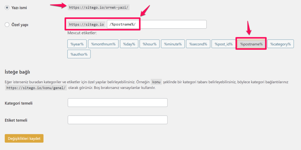Screen dimensions: 301x150
Task: Click the Kategori temeli label
Action: (19, 103)
